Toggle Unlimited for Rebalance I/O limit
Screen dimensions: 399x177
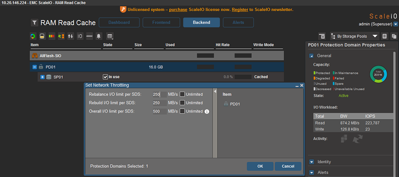click(x=182, y=94)
